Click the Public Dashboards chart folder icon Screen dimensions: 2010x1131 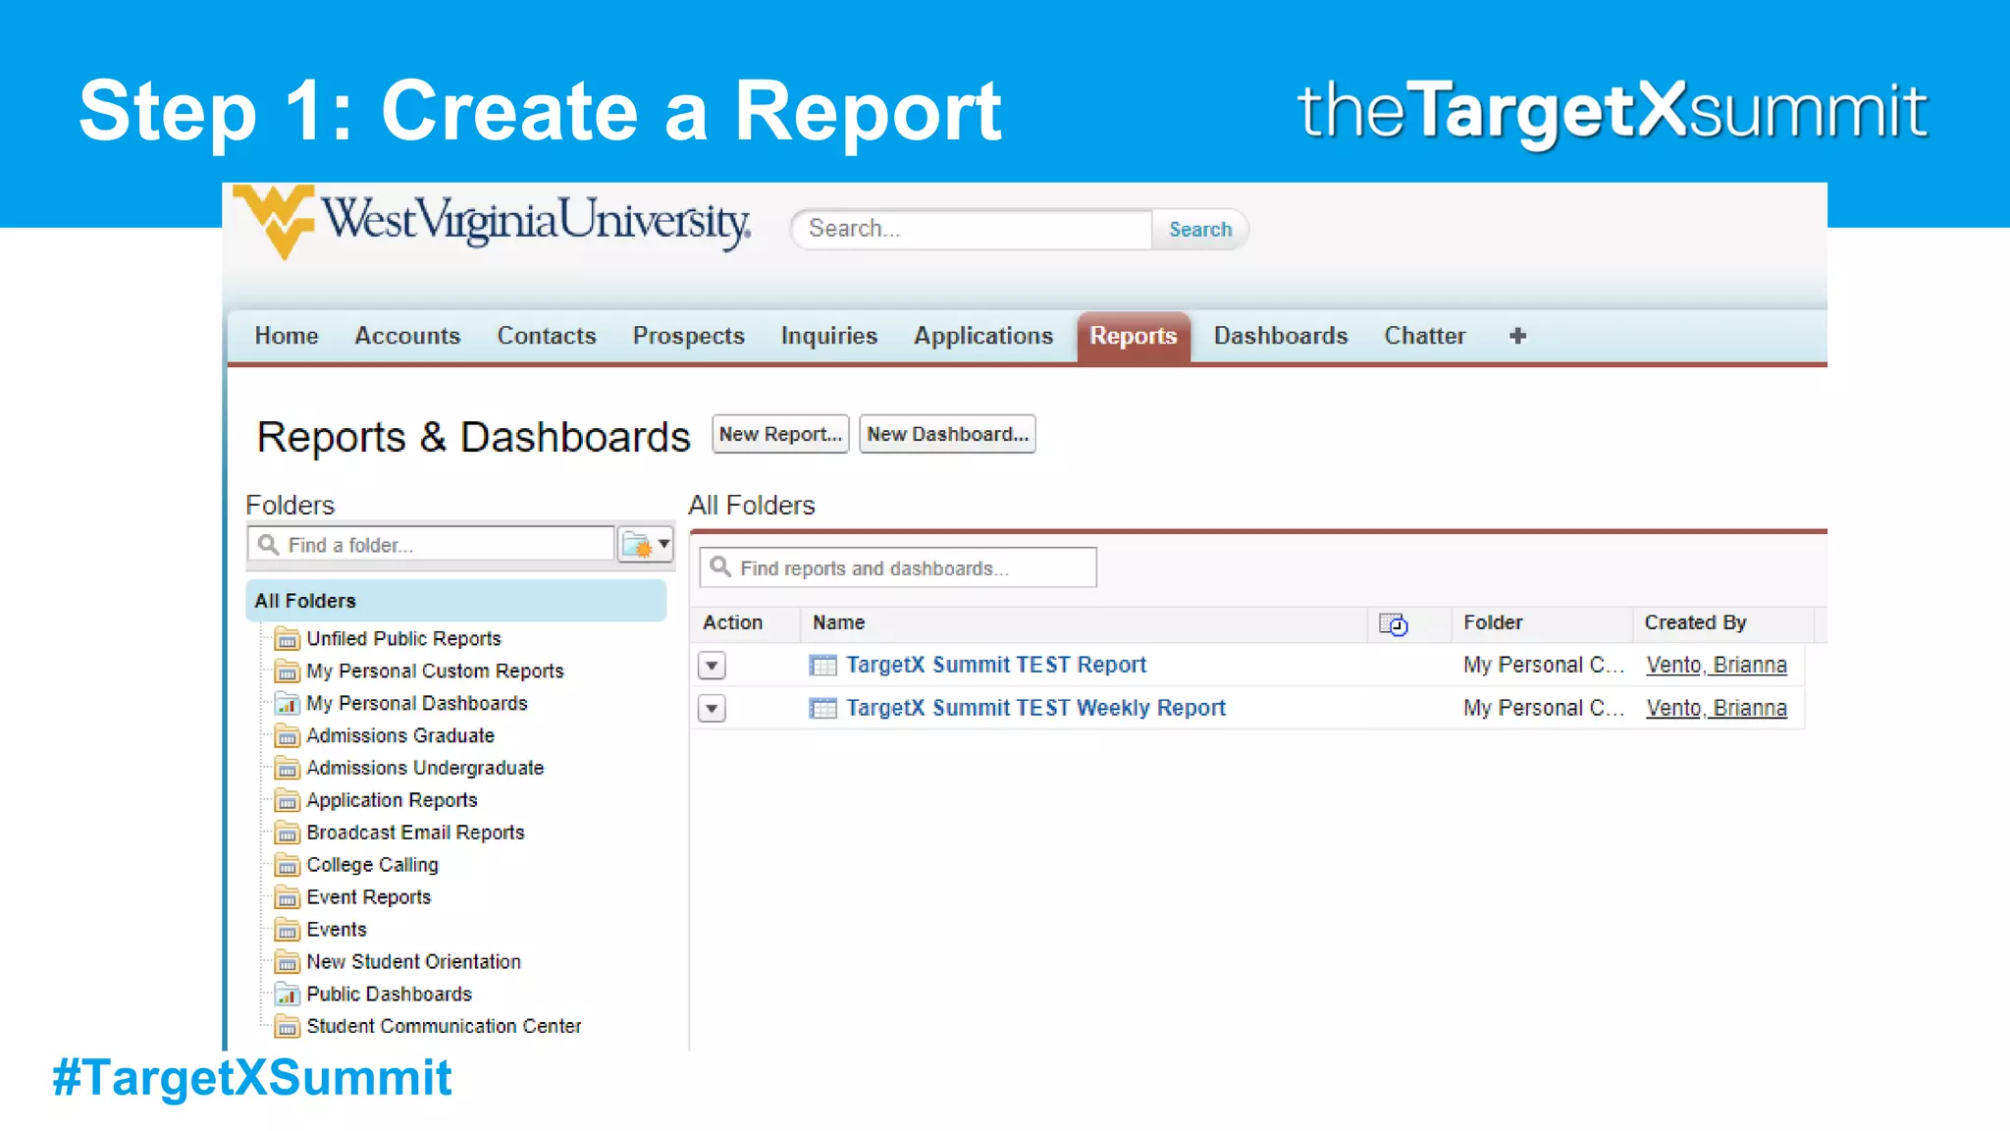click(x=287, y=996)
